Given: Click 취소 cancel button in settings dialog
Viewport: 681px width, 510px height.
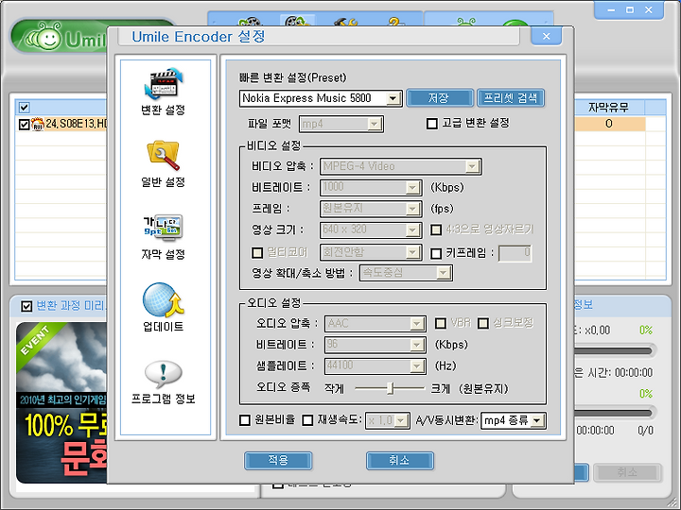Looking at the screenshot, I should pyautogui.click(x=399, y=461).
